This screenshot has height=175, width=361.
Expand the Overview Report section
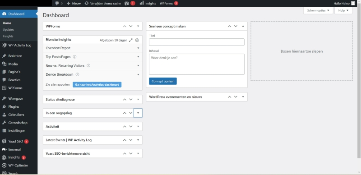139,48
